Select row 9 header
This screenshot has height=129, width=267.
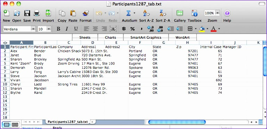(x=5, y=80)
